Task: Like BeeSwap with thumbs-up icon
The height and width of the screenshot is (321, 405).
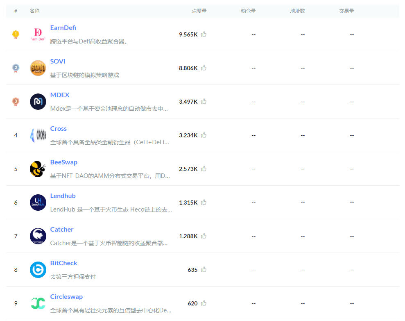Action: (204, 168)
